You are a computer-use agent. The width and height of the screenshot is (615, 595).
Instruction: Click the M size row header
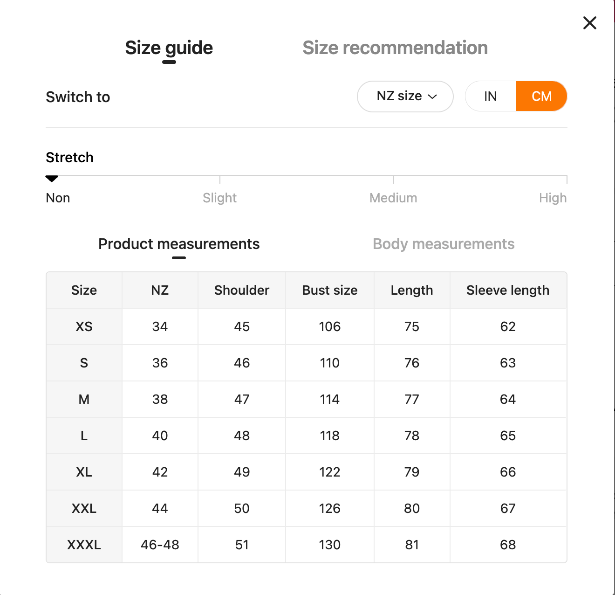click(x=84, y=399)
